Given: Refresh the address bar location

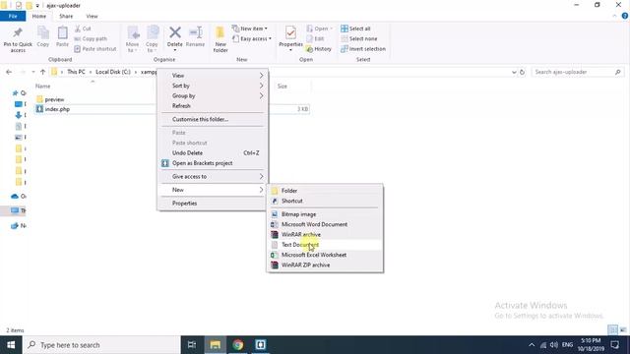Looking at the screenshot, I should pos(522,72).
